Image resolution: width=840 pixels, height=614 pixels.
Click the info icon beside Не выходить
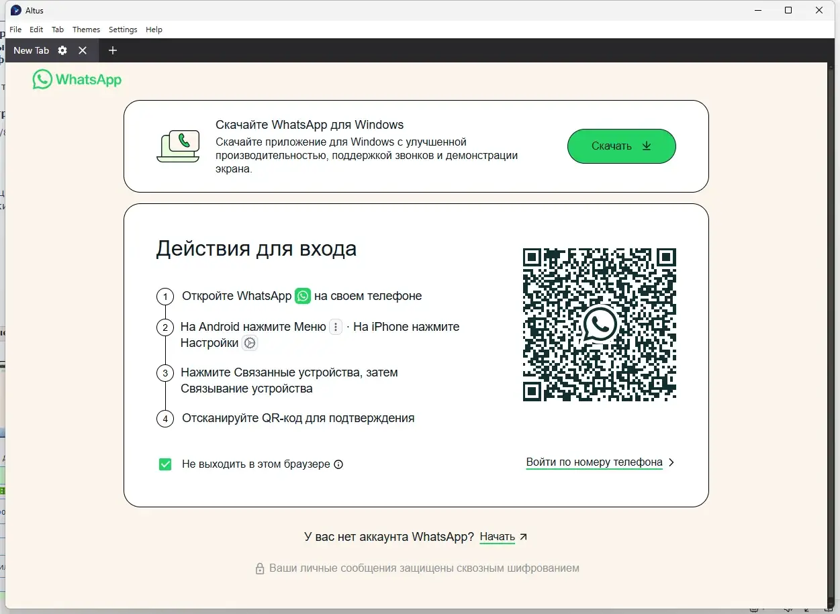coord(338,464)
